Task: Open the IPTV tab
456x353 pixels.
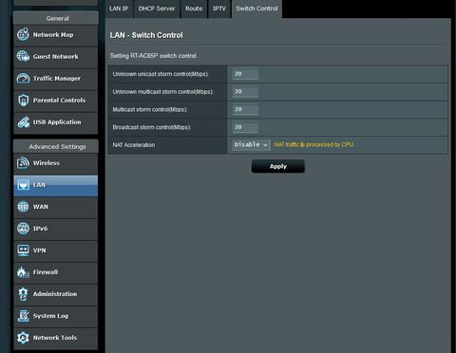Action: (219, 9)
